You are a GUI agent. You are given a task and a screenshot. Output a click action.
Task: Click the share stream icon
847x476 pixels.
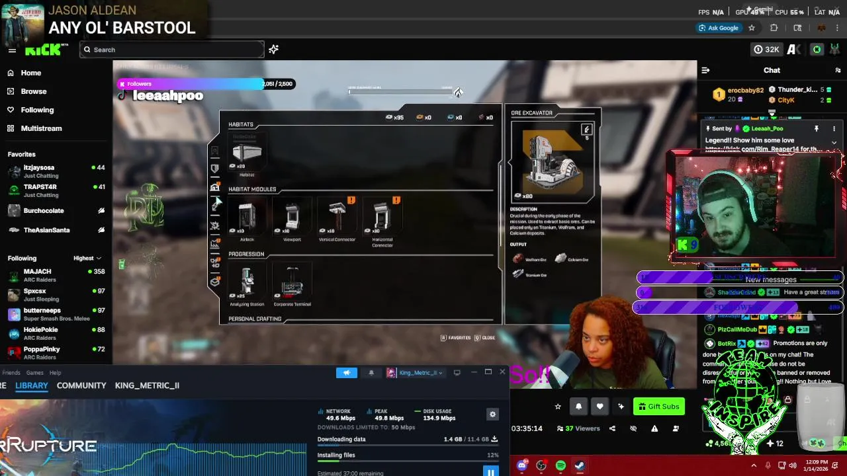pyautogui.click(x=612, y=428)
